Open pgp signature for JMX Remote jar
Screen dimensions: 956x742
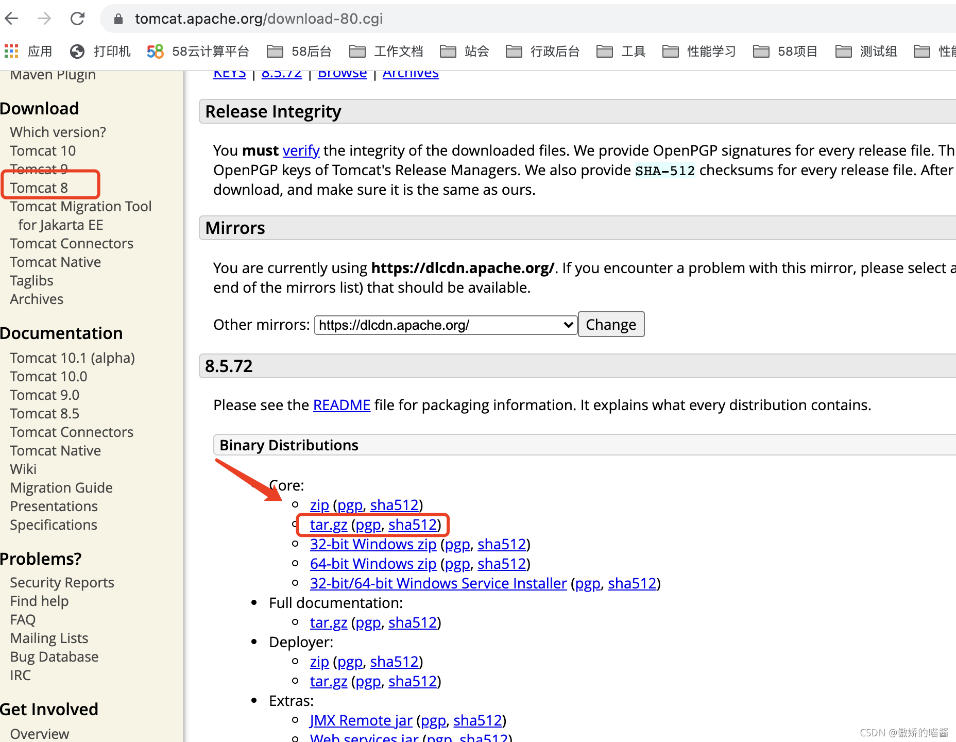[433, 720]
